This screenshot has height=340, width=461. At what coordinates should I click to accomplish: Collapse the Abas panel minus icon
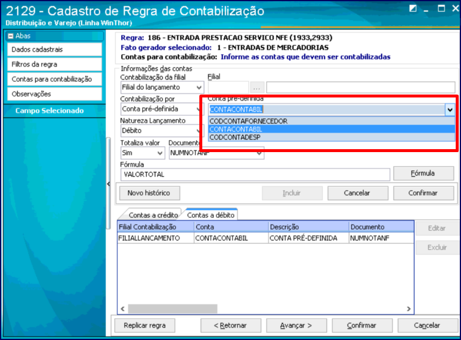(11, 36)
